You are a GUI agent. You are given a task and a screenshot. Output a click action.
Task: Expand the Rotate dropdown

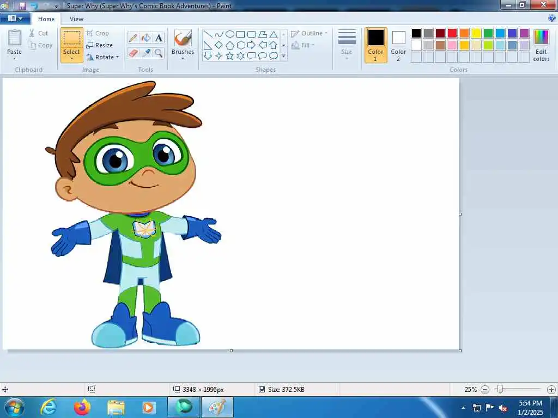click(118, 57)
